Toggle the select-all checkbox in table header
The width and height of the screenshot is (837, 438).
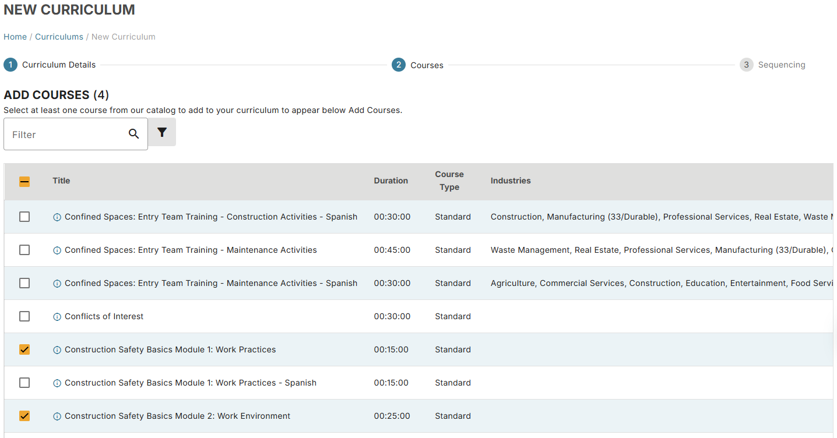pos(24,182)
